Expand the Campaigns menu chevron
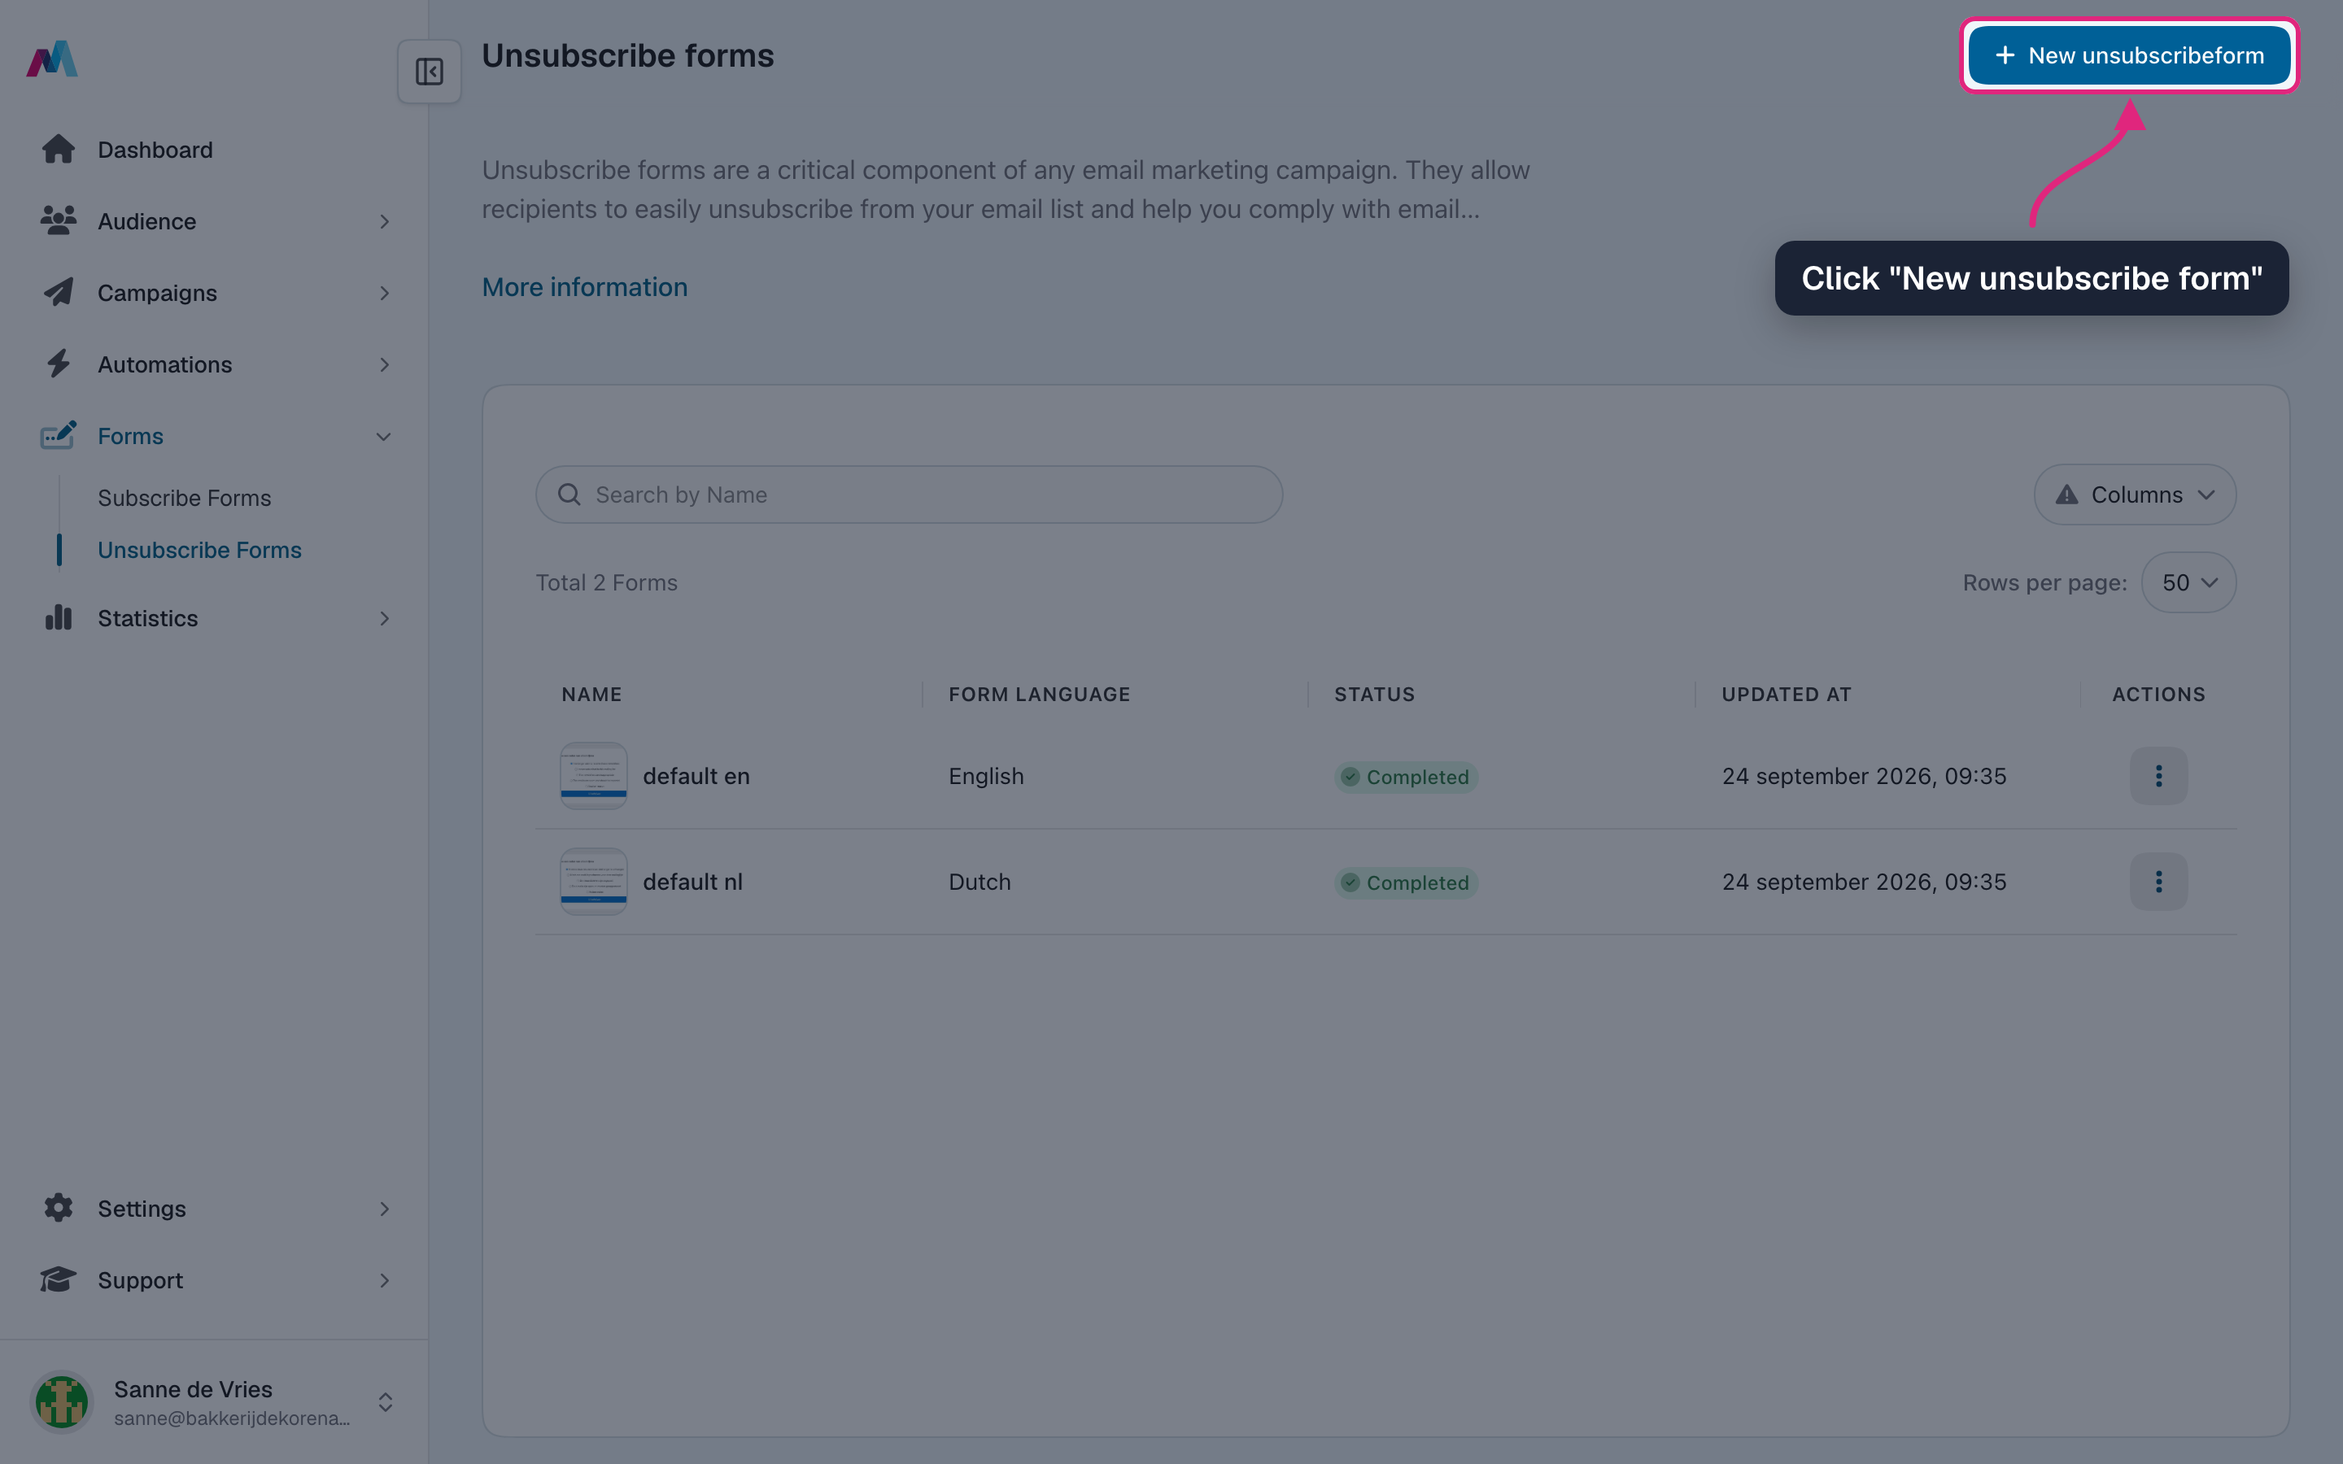The image size is (2343, 1464). pyautogui.click(x=384, y=294)
